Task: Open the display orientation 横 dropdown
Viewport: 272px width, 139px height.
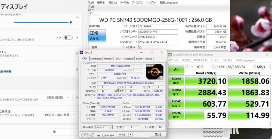Action: [x=64, y=132]
